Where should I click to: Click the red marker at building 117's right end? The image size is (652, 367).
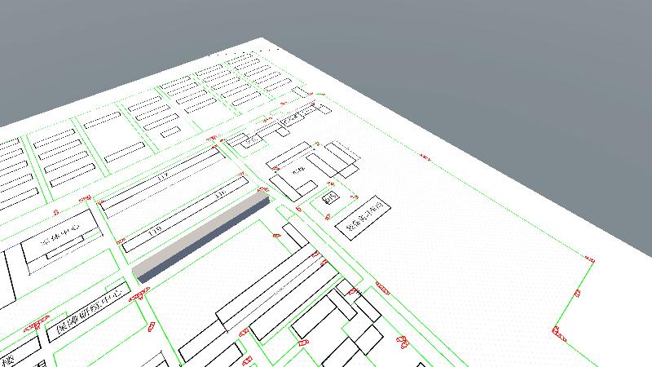point(240,174)
